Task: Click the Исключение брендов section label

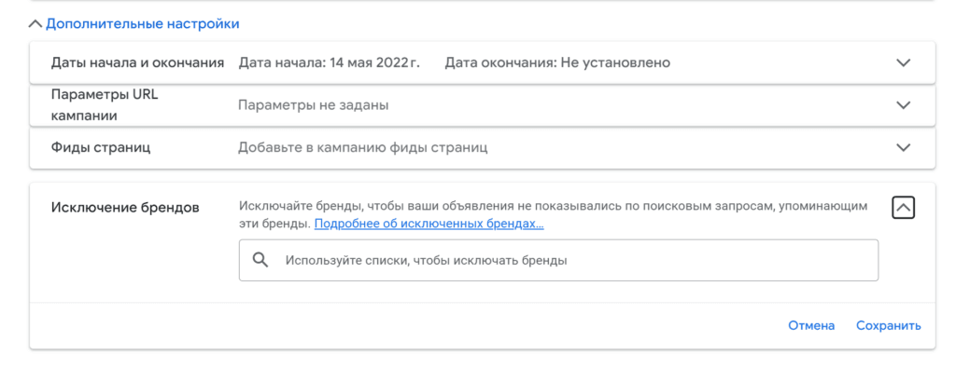Action: coord(126,208)
